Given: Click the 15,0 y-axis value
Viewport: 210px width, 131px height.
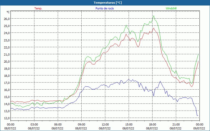Looking at the screenshot, I should click(7, 97).
